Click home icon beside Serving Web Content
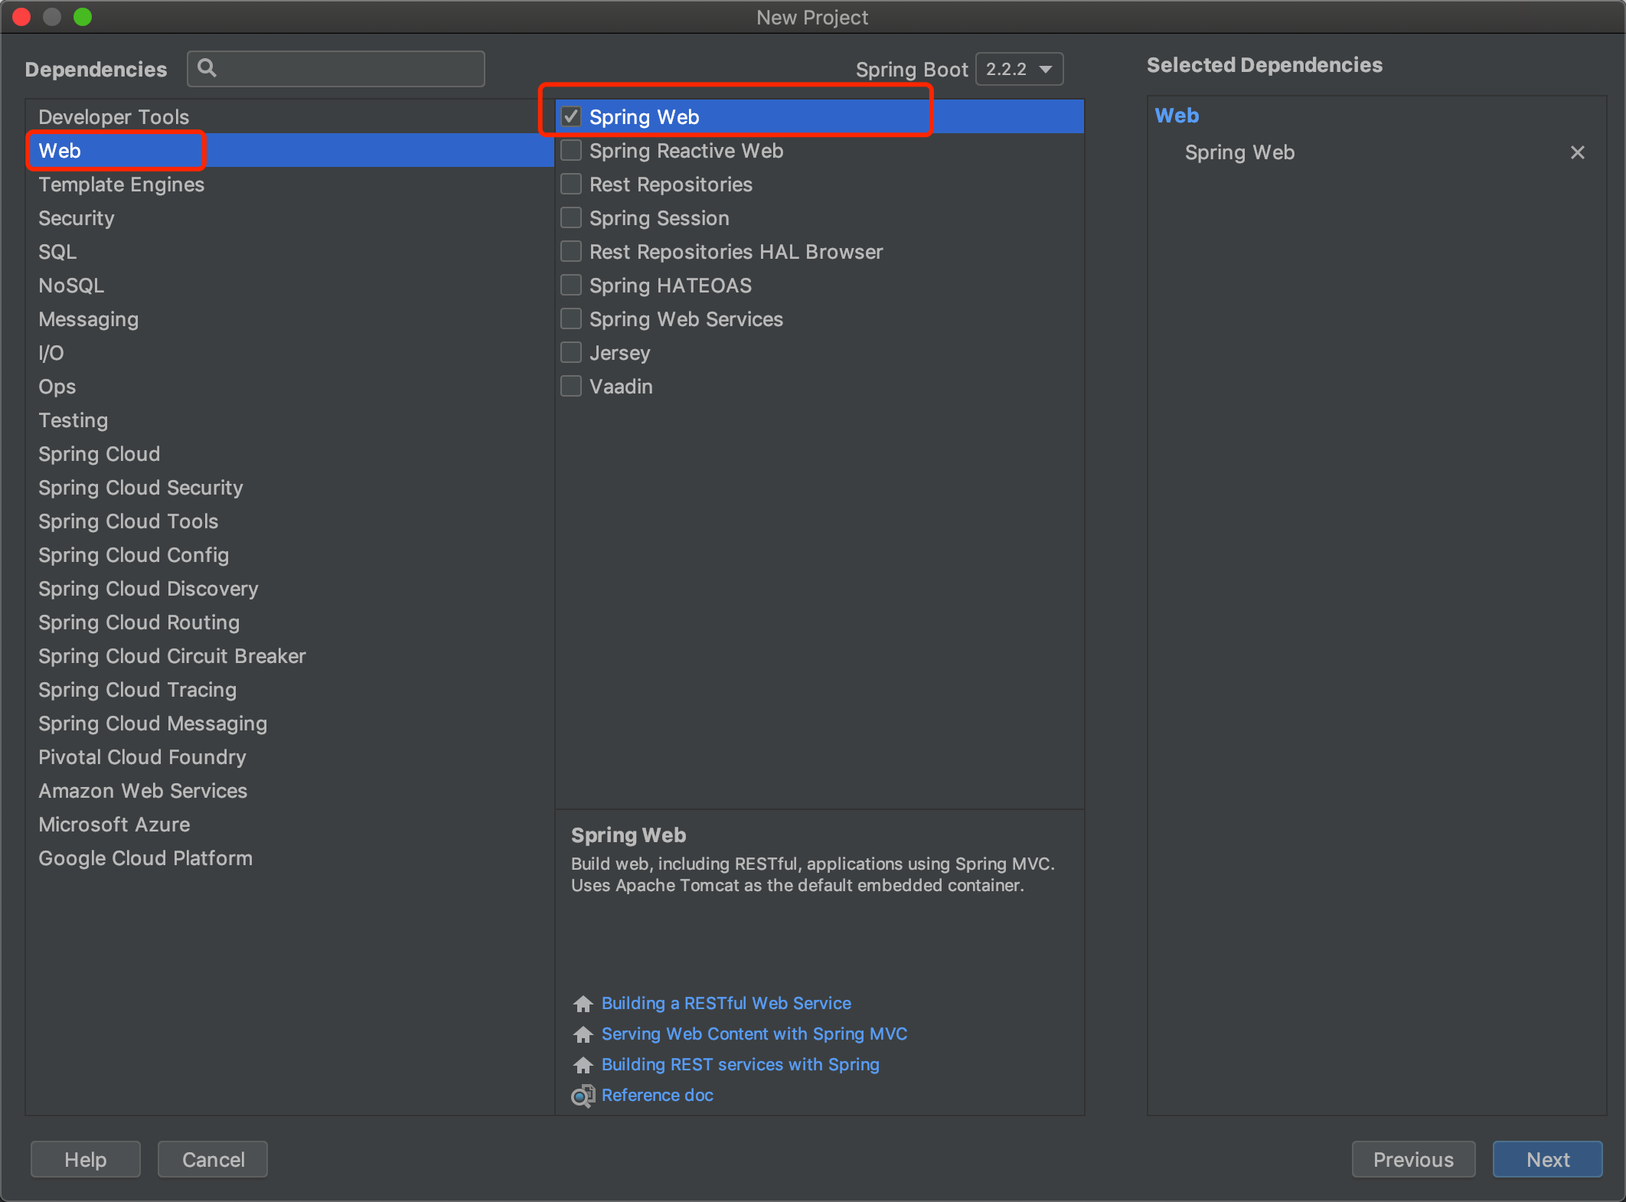Image resolution: width=1626 pixels, height=1202 pixels. coord(583,1034)
